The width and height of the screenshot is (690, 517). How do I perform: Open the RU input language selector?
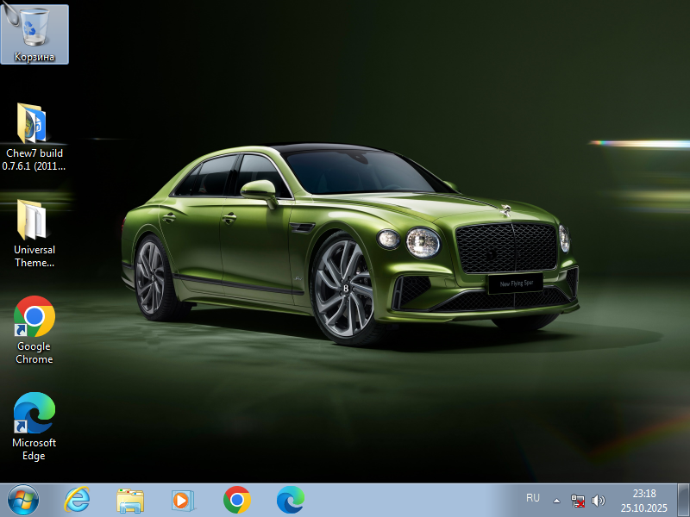533,499
